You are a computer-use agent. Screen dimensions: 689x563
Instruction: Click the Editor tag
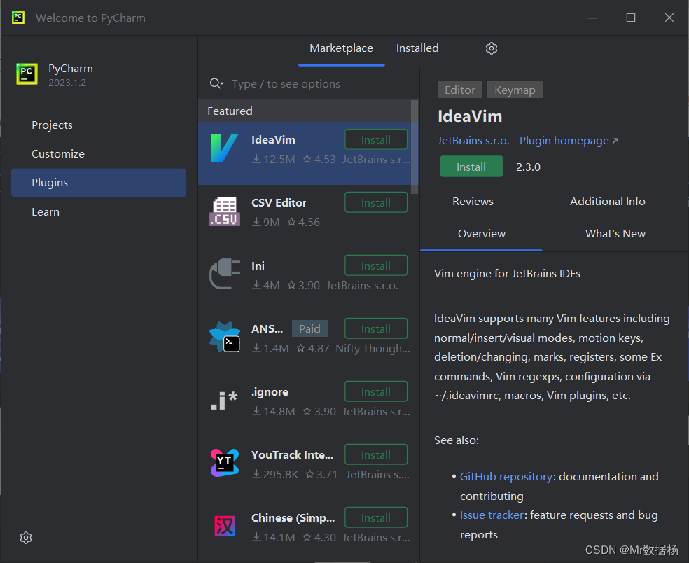pos(459,90)
